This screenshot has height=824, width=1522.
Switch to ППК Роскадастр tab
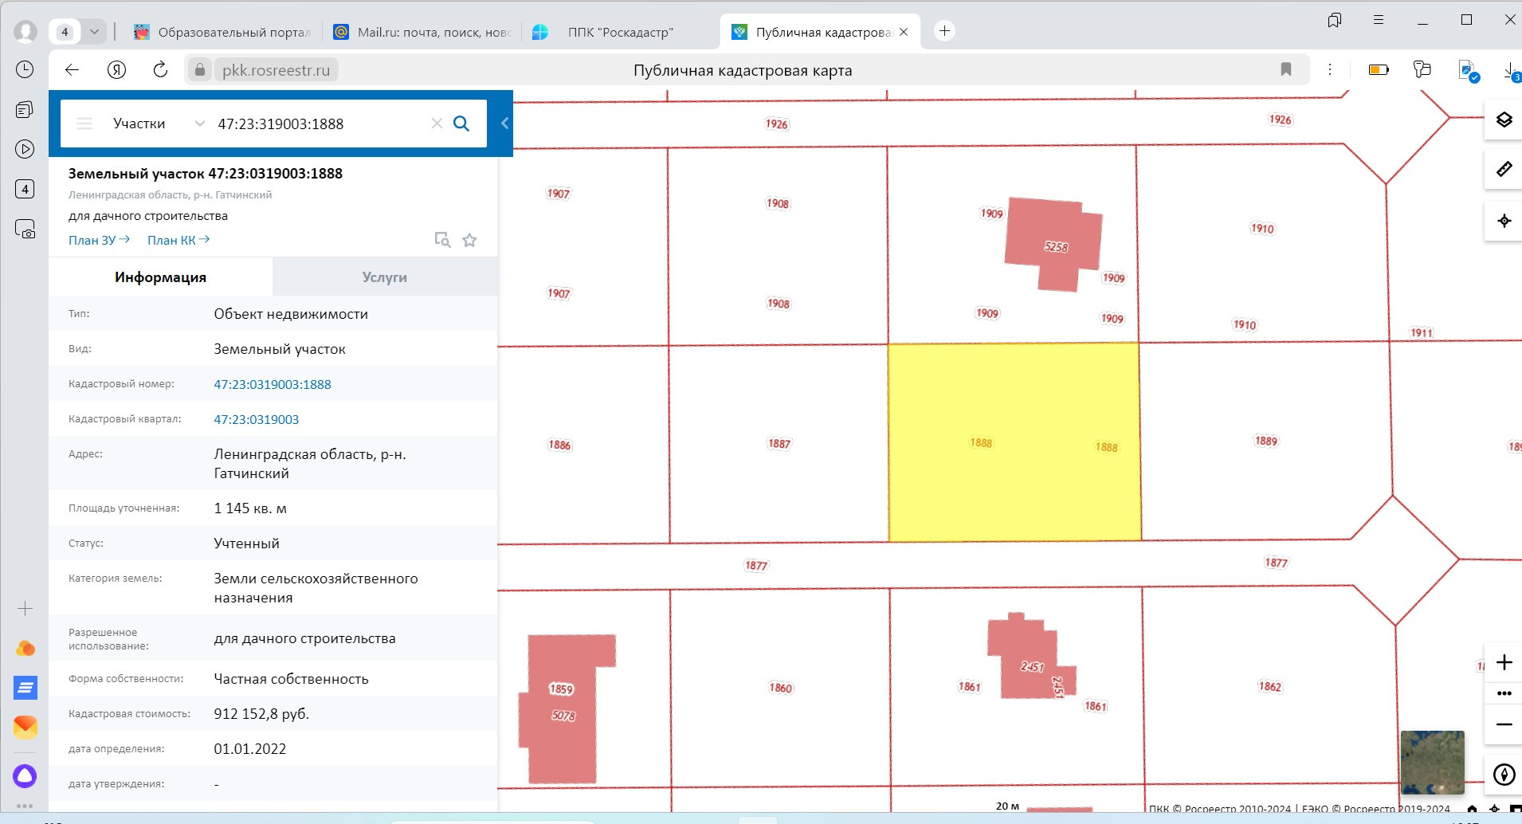[622, 32]
